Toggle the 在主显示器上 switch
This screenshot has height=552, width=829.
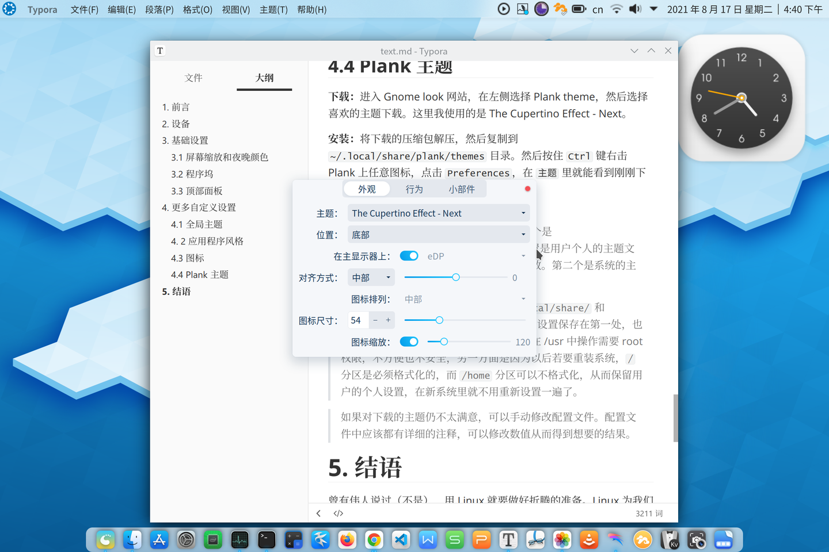tap(409, 256)
